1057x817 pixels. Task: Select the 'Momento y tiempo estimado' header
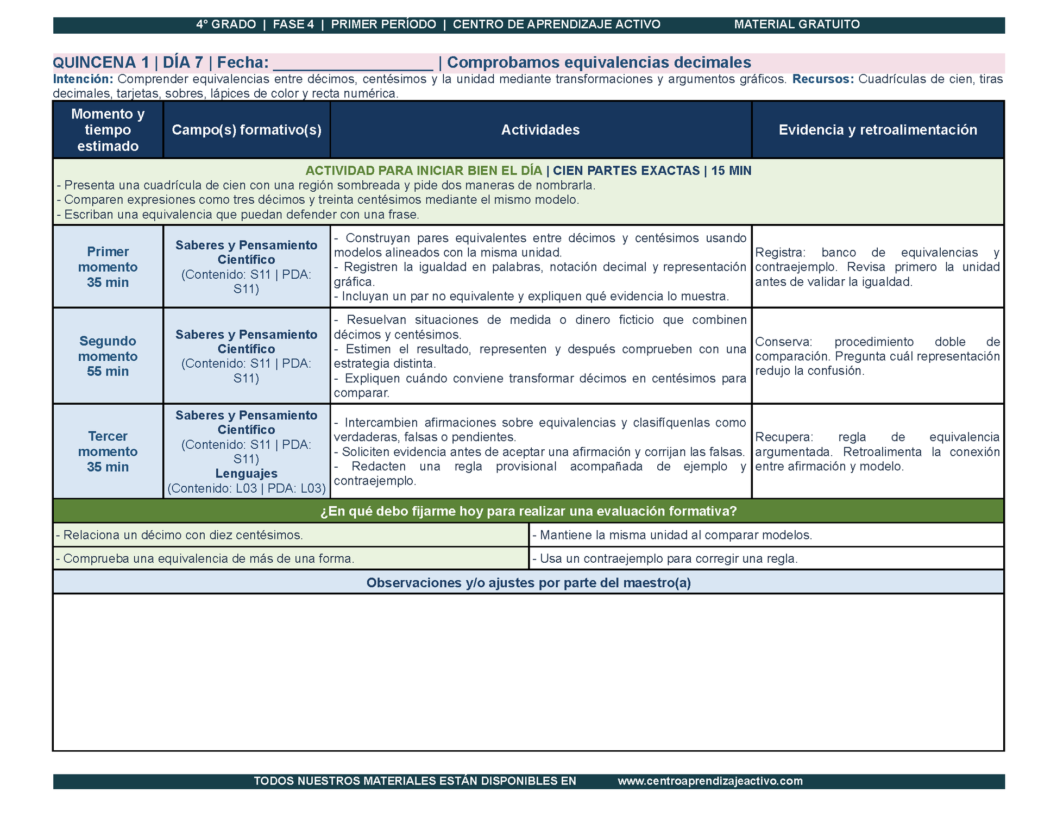[108, 130]
